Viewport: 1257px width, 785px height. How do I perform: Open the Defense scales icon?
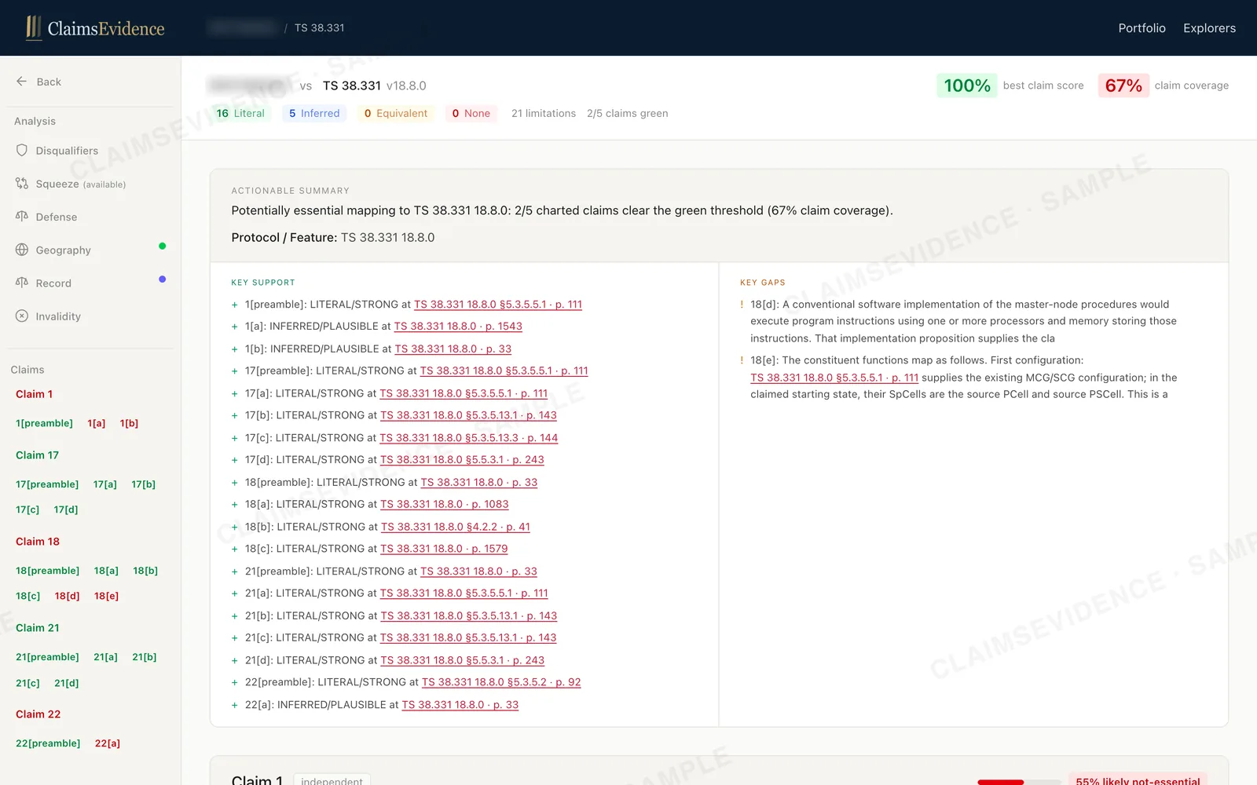tap(22, 217)
